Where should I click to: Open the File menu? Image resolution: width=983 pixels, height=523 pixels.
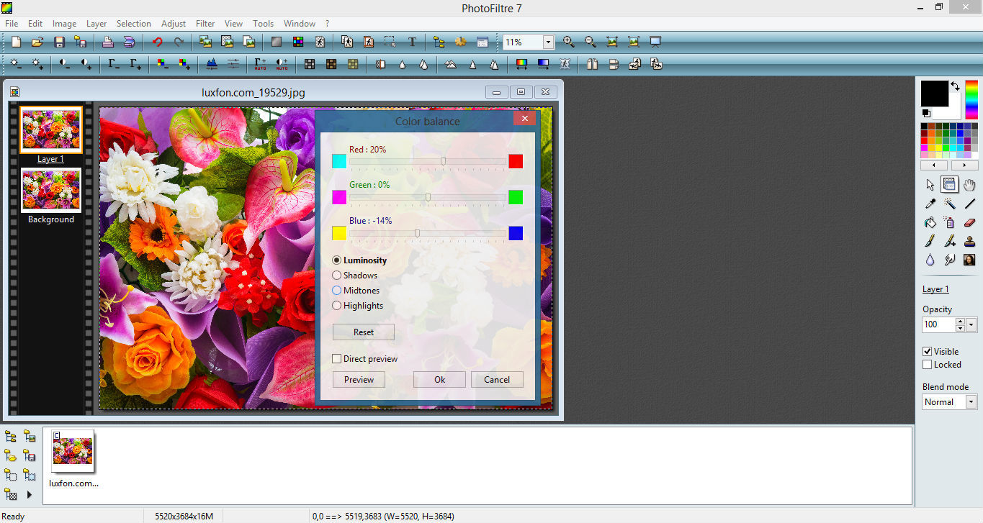(12, 24)
